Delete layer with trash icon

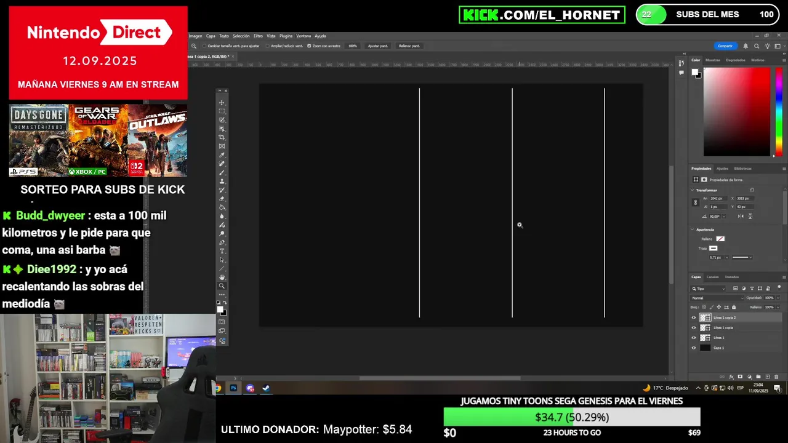776,377
